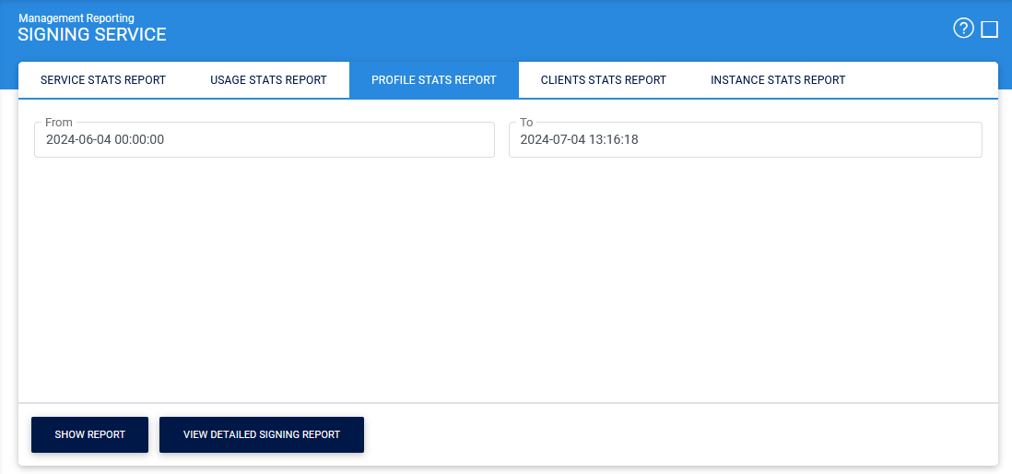Focus the To date input field
1012x474 pixels.
click(x=745, y=140)
